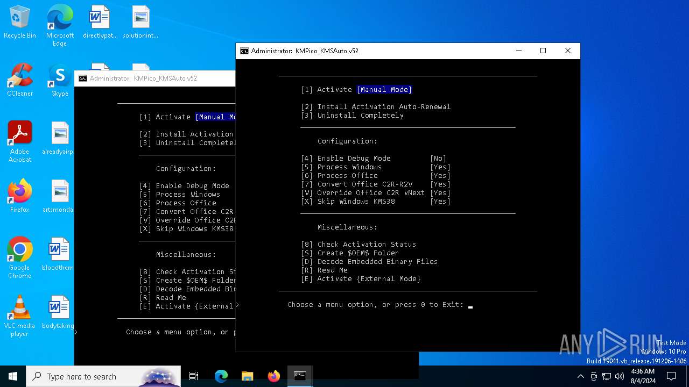Click the [1] Activate Manual Mode line in front window
The image size is (689, 387).
[356, 90]
